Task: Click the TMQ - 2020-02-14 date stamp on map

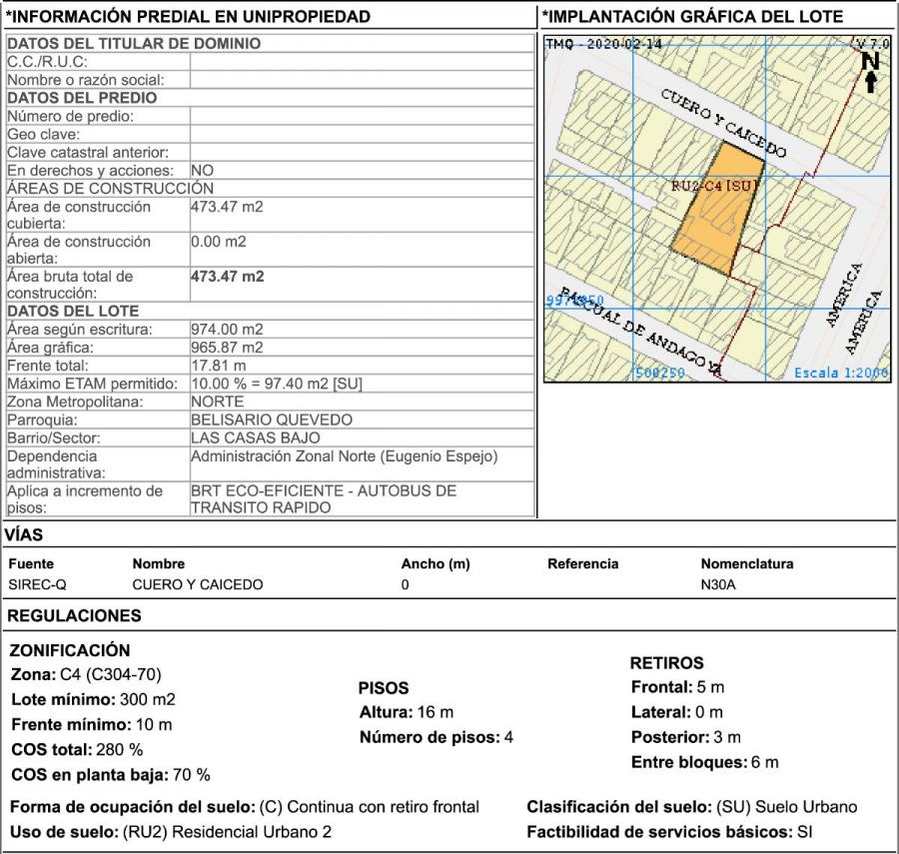Action: coord(603,44)
